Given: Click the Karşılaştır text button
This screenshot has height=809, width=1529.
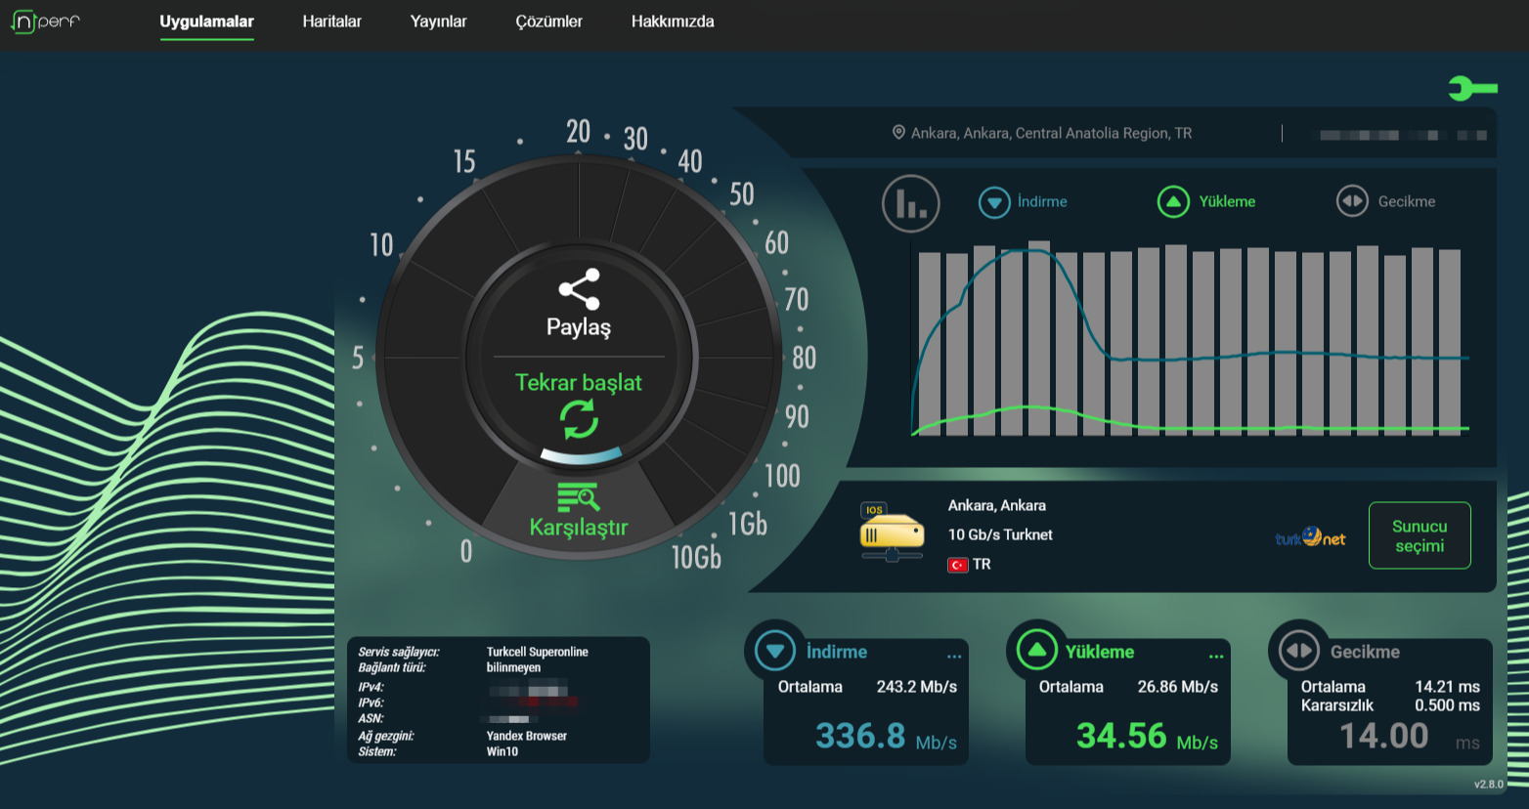Looking at the screenshot, I should pos(579,528).
